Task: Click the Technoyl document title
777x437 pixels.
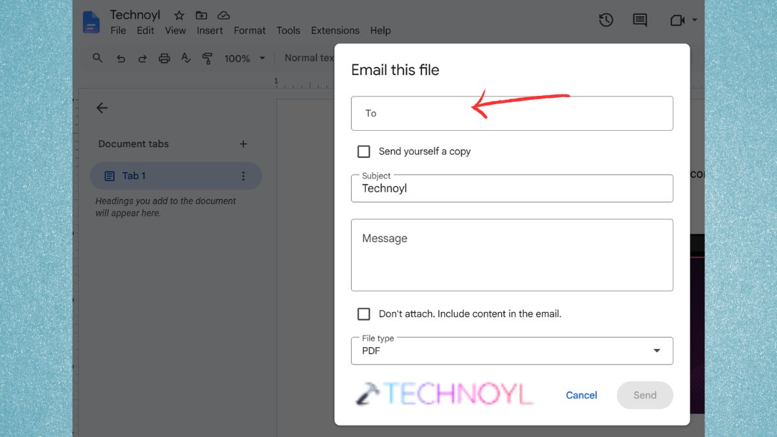Action: click(135, 15)
